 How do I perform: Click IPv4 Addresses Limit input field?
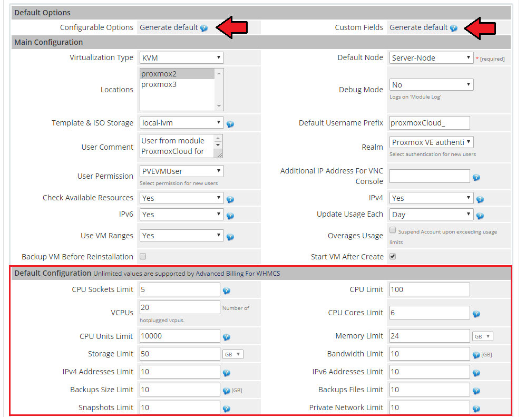click(x=180, y=372)
